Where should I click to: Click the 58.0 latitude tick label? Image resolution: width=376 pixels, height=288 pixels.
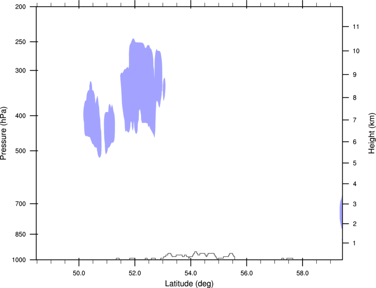point(303,273)
